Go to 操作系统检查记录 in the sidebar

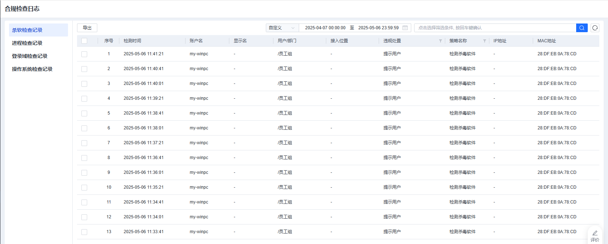pos(32,69)
